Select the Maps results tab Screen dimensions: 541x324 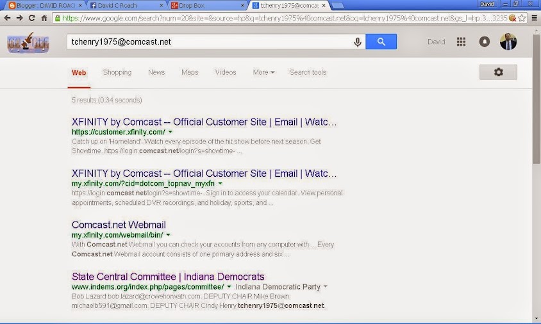190,72
